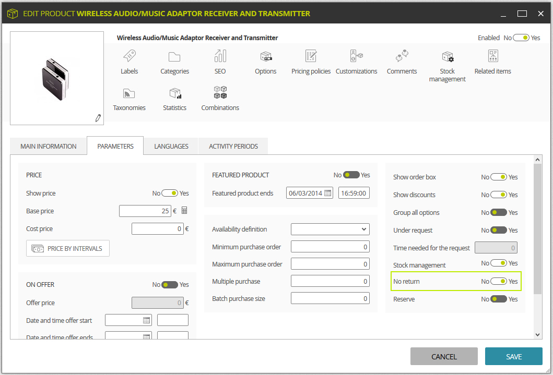Open the Taxonomies icon
553x375 pixels.
pyautogui.click(x=129, y=93)
